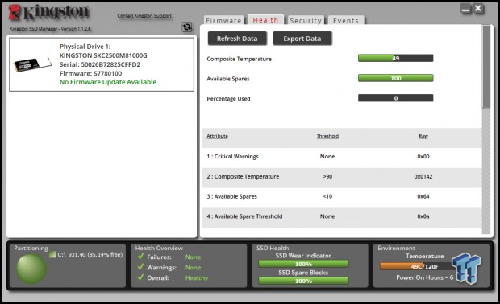Click the C:\ partition legend square
The height and width of the screenshot is (304, 500).
tap(52, 254)
